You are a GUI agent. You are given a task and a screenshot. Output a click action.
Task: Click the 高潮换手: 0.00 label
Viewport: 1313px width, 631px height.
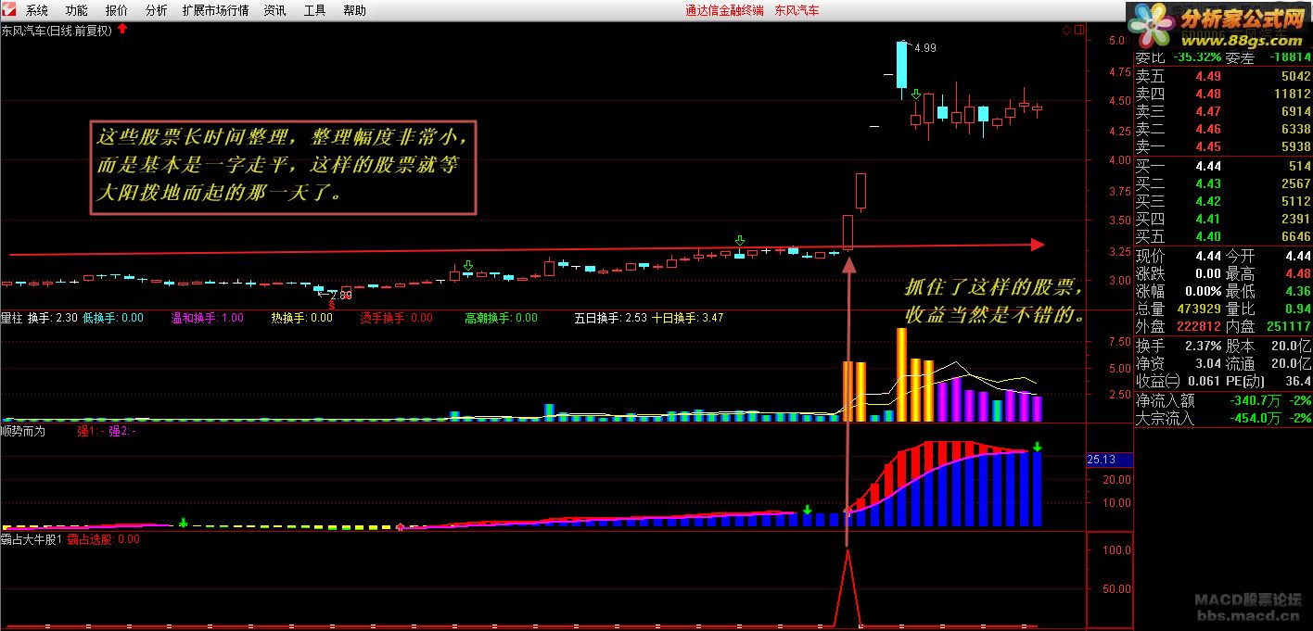[x=501, y=318]
